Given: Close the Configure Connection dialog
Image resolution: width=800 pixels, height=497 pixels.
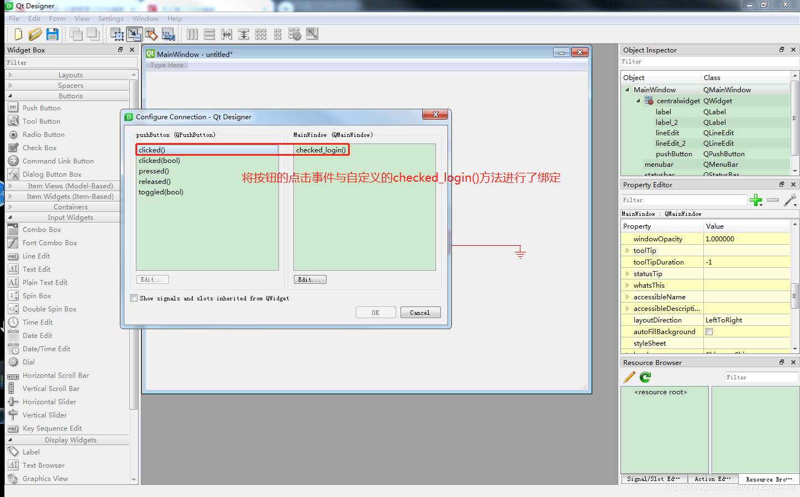Looking at the screenshot, I should (435, 114).
